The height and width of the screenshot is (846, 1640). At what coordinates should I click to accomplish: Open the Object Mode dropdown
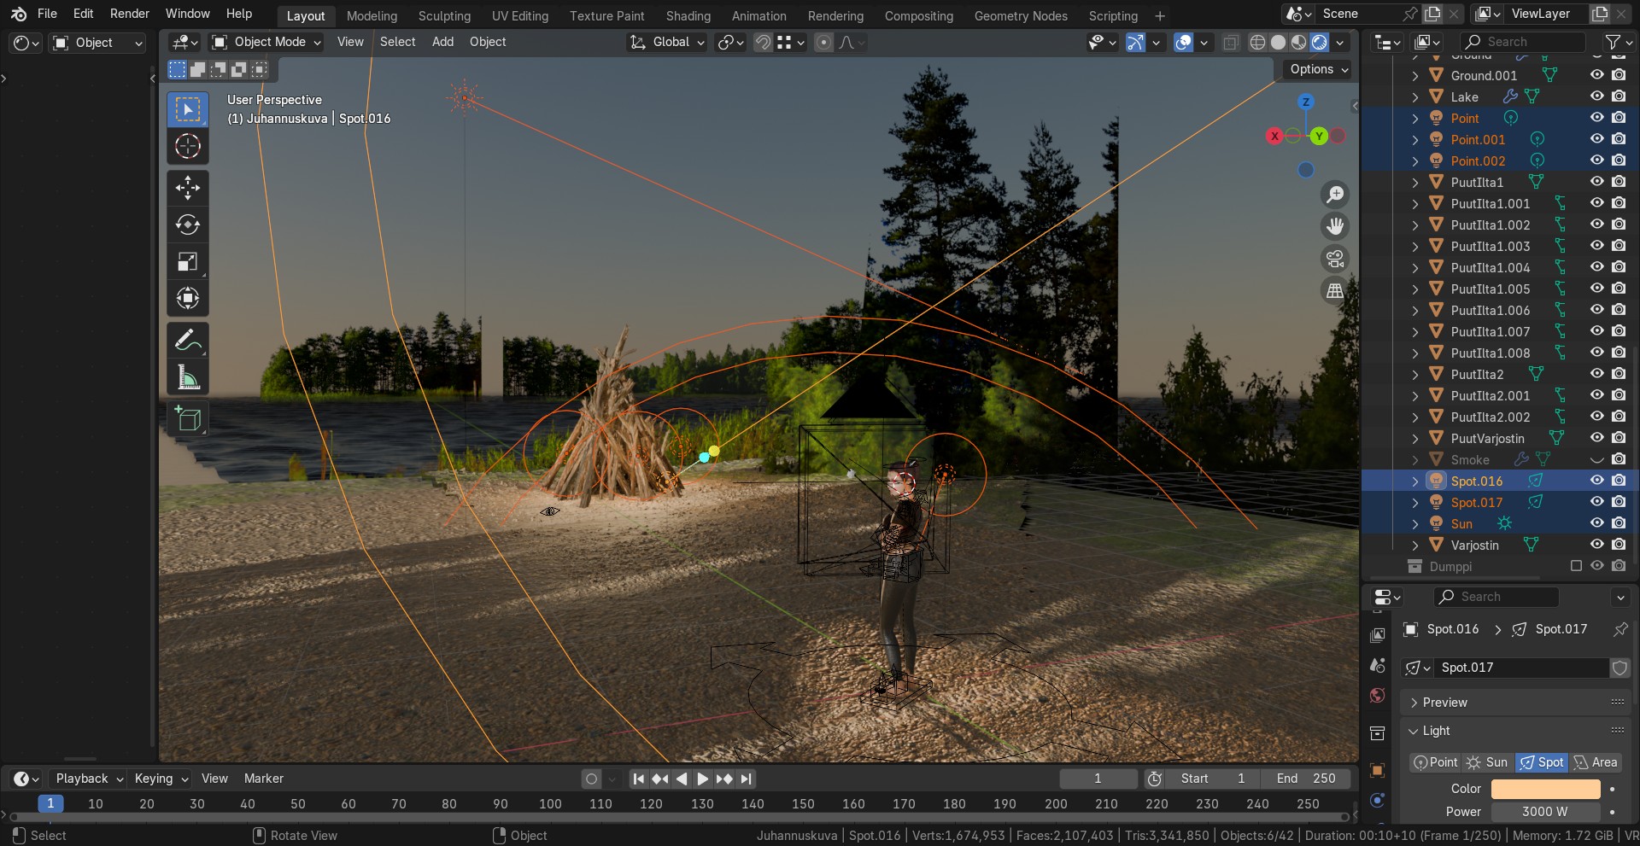[266, 42]
